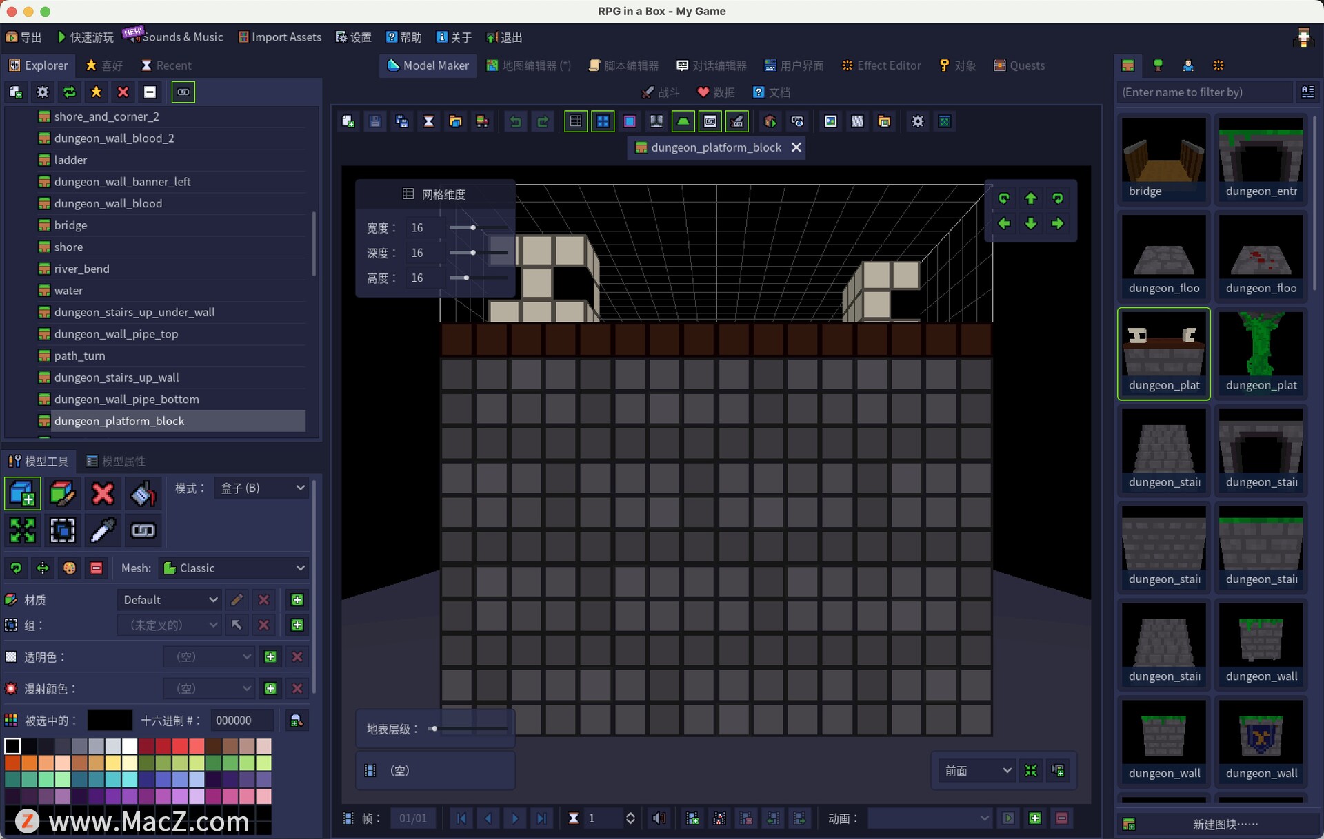
Task: Open the 模式 盒子 (B) mode dropdown
Action: point(261,488)
